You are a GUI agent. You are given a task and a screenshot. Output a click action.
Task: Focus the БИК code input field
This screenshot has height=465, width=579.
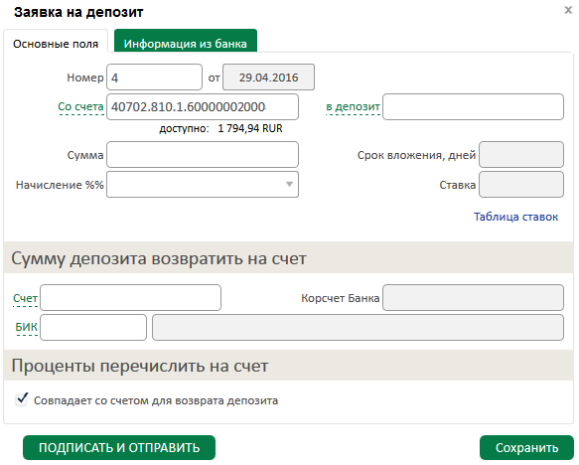(x=93, y=327)
